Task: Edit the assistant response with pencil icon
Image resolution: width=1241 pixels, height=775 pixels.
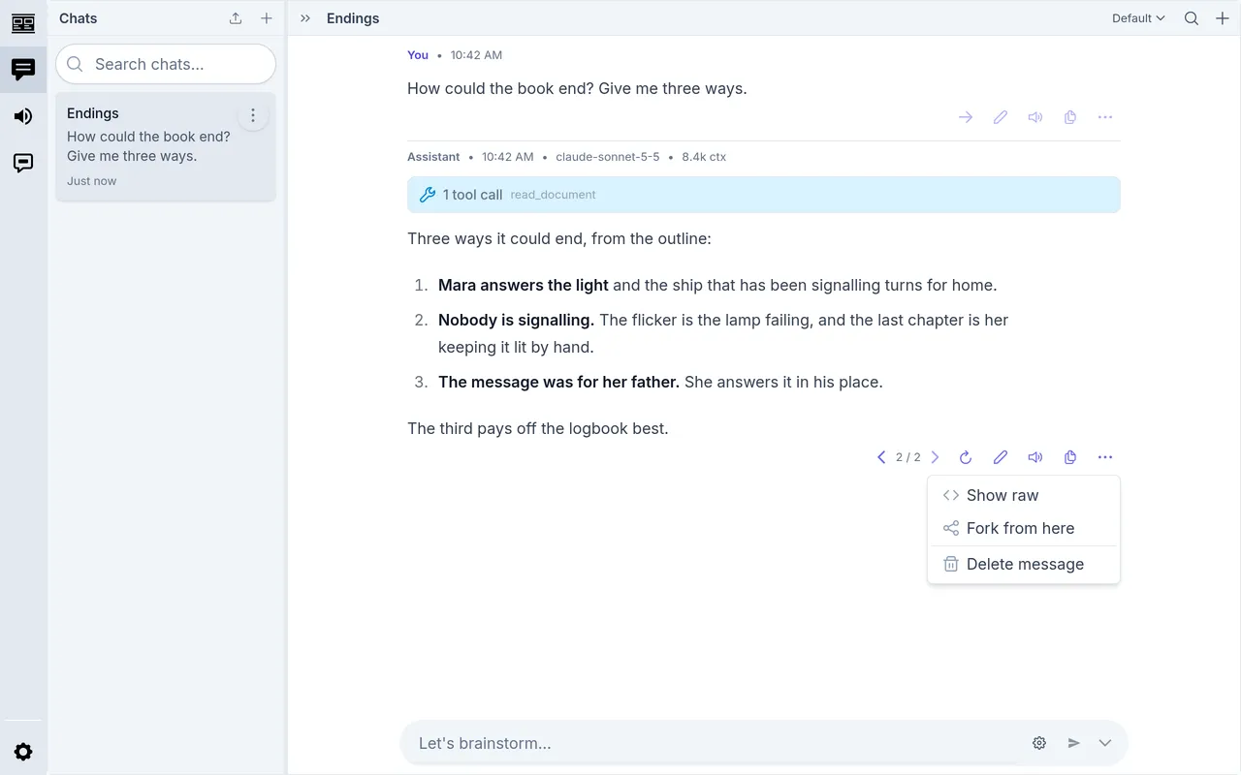Action: click(1001, 457)
